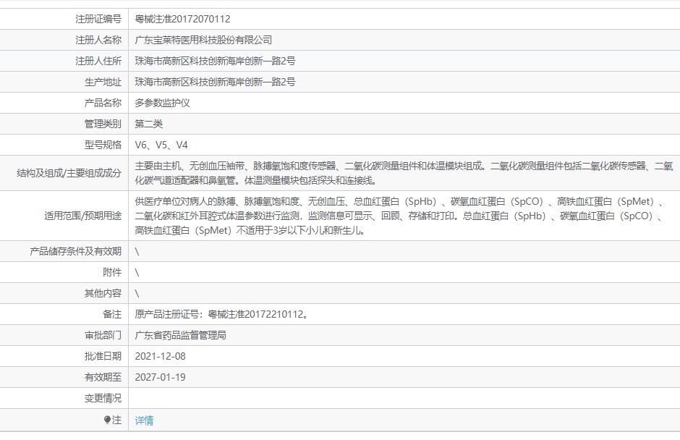Click the backslash value in 其他内容 row
This screenshot has width=680, height=440.
tap(137, 293)
